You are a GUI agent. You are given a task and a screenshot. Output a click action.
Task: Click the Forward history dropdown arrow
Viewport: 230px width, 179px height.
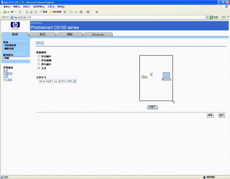coord(23,12)
